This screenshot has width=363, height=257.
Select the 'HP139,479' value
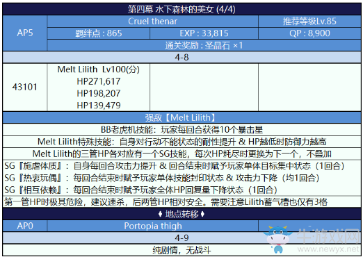(x=99, y=106)
